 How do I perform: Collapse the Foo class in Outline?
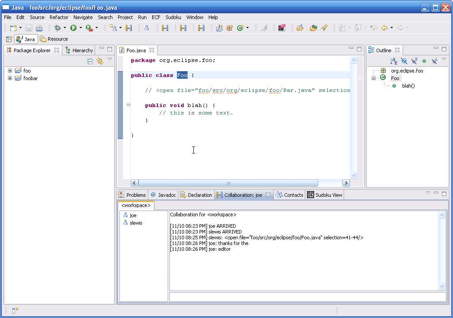point(373,78)
